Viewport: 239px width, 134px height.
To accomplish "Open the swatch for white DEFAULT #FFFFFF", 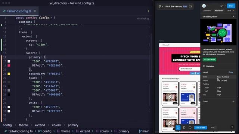I will click(x=9, y=111).
